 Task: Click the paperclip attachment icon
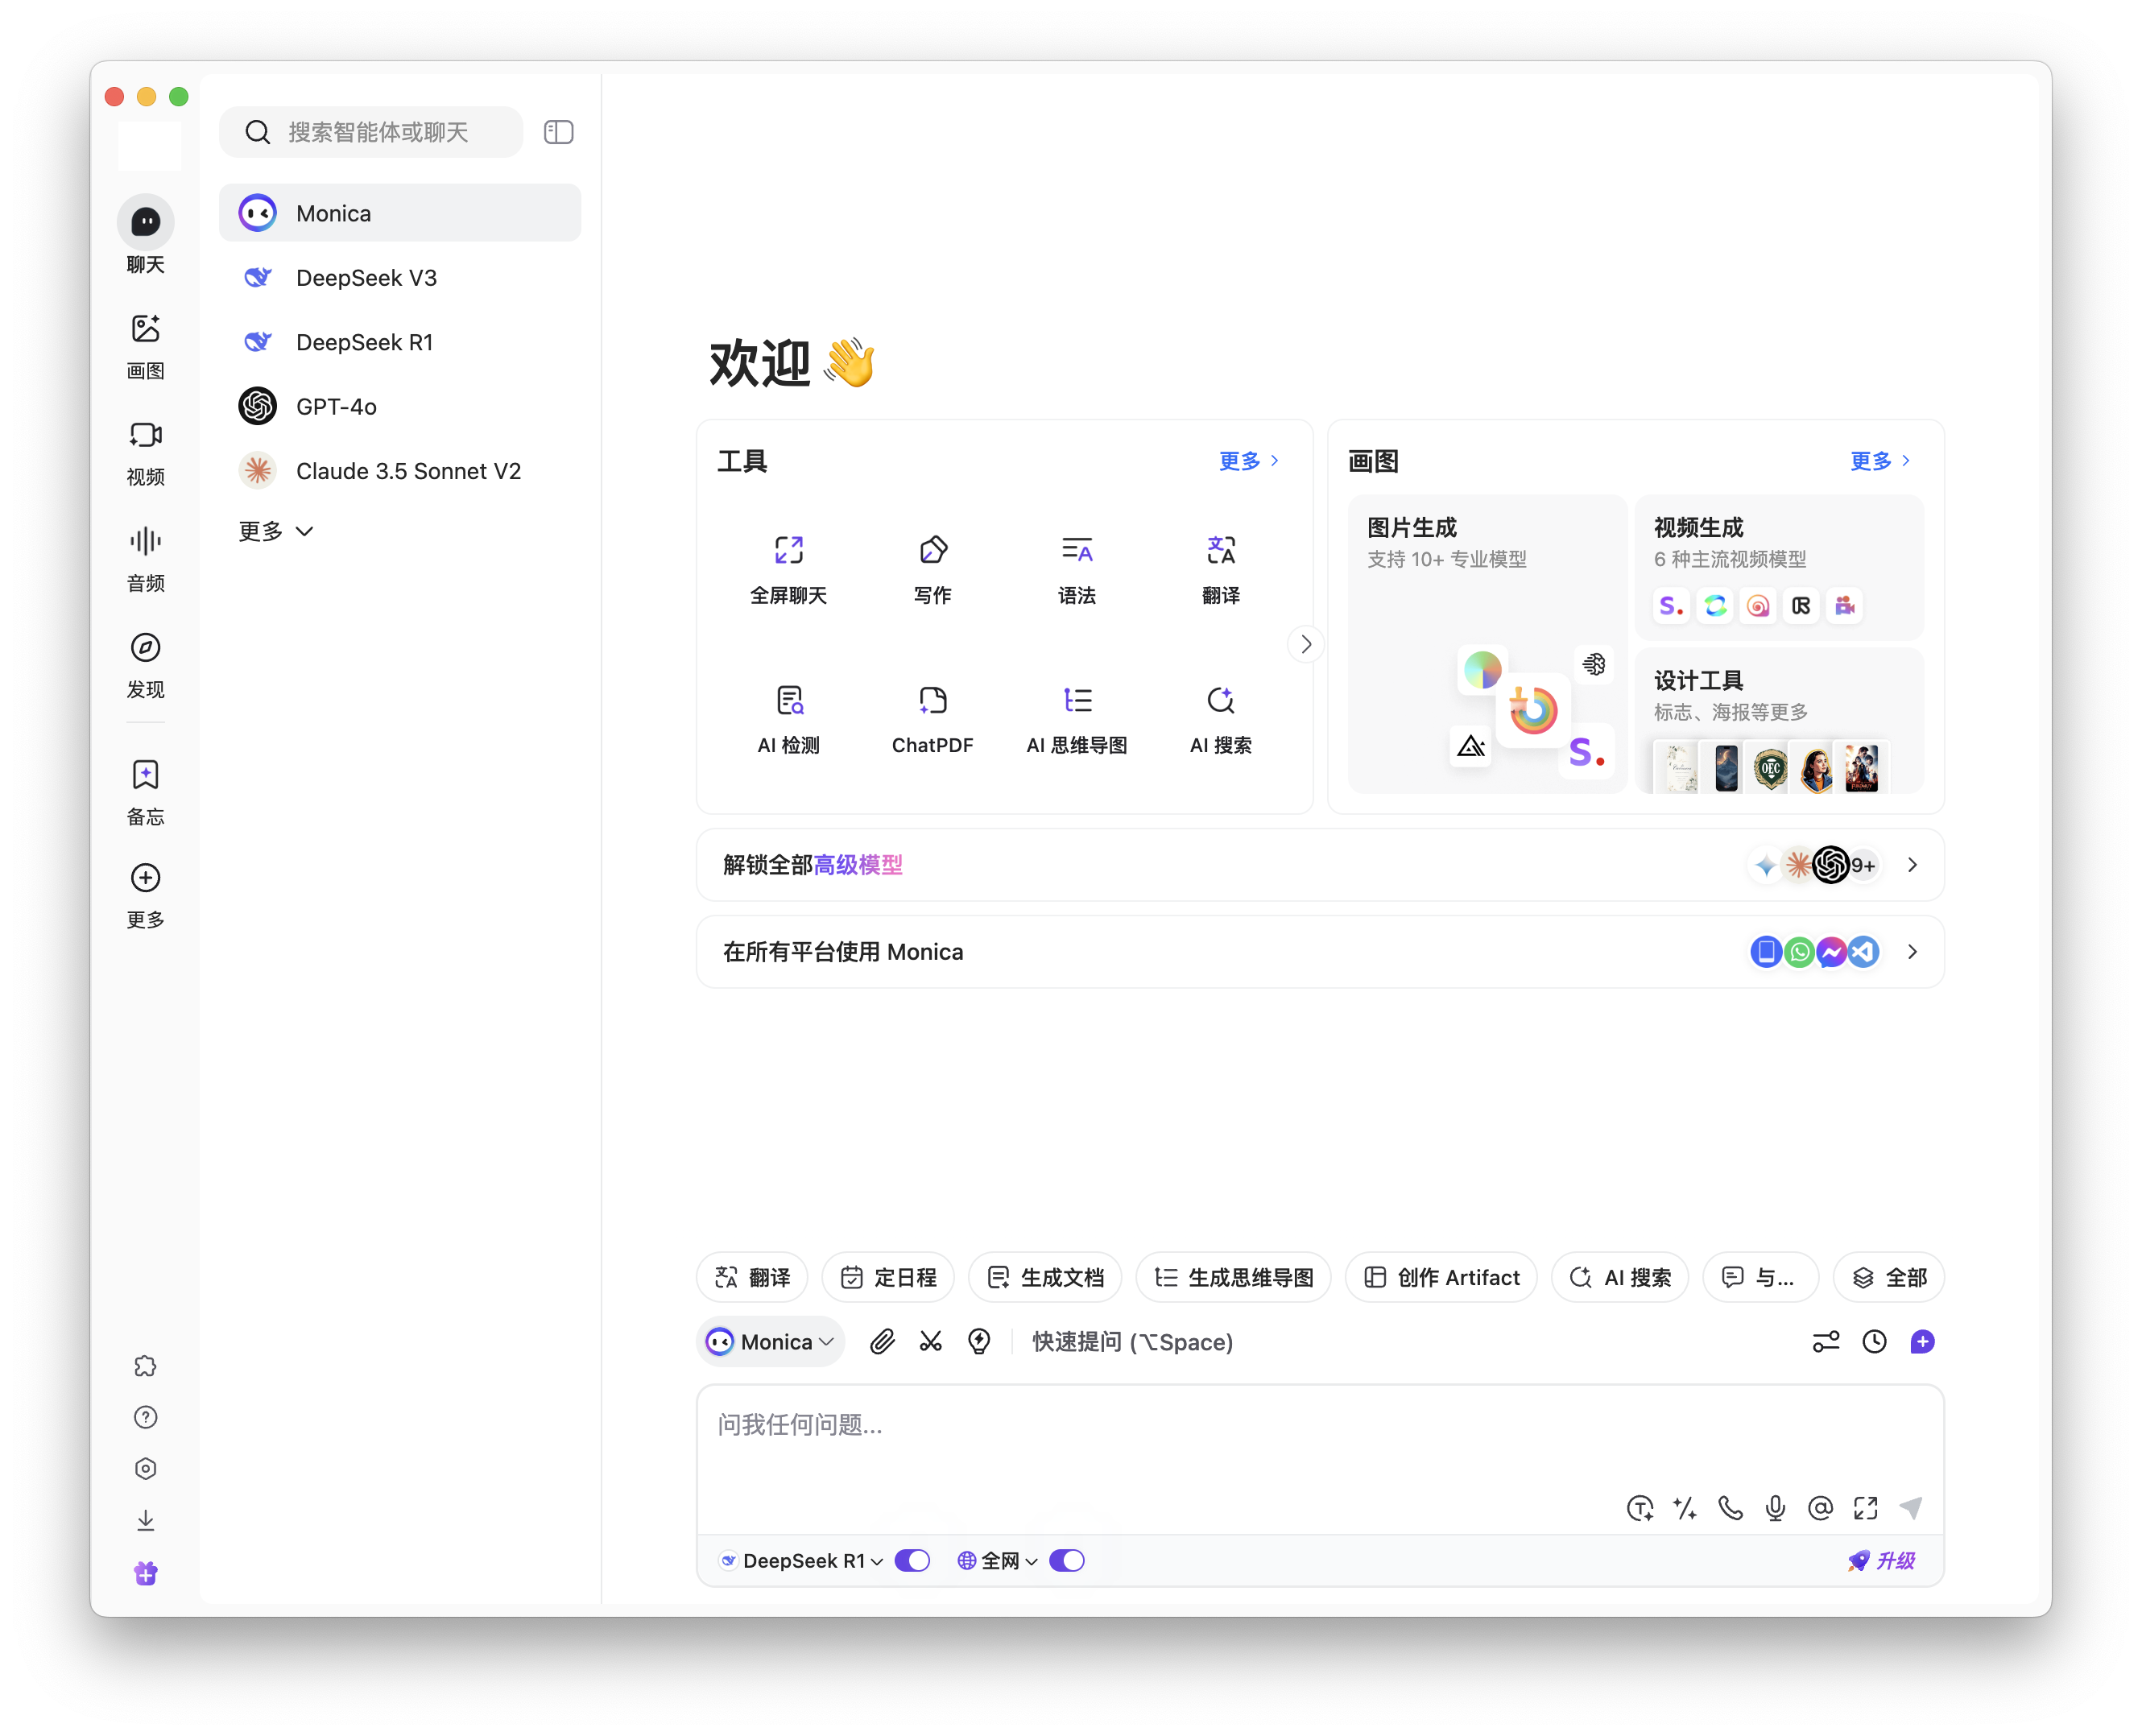coord(882,1341)
